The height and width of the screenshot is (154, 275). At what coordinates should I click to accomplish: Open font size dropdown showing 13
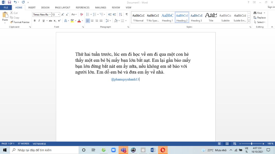coord(59,14)
